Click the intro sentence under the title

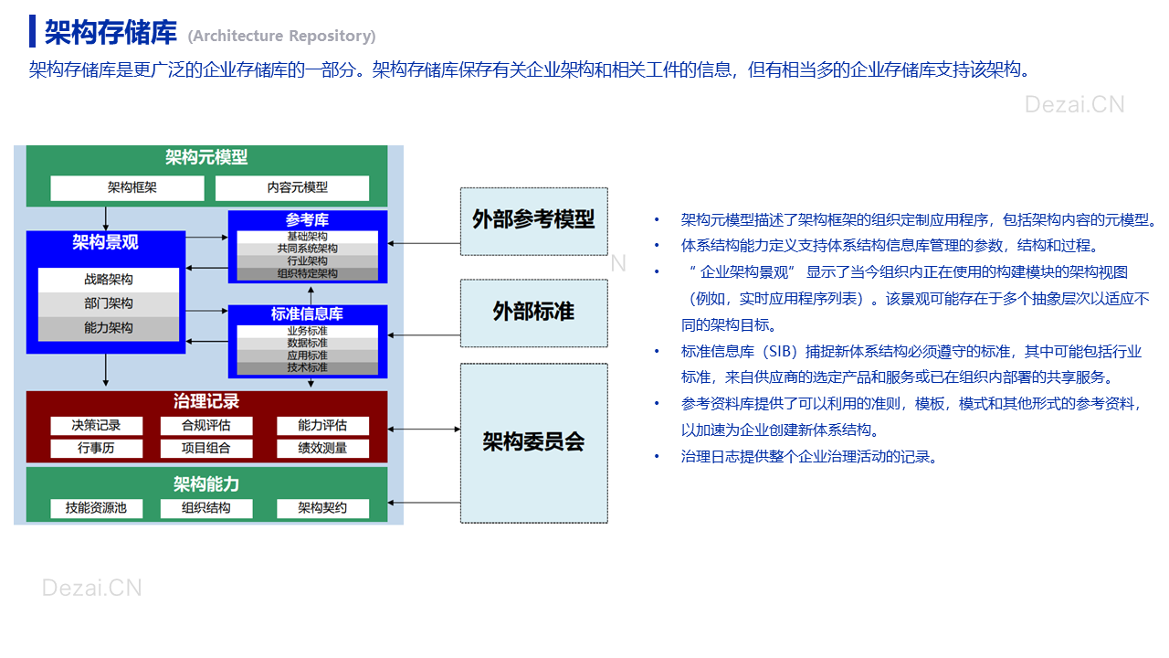tap(530, 70)
